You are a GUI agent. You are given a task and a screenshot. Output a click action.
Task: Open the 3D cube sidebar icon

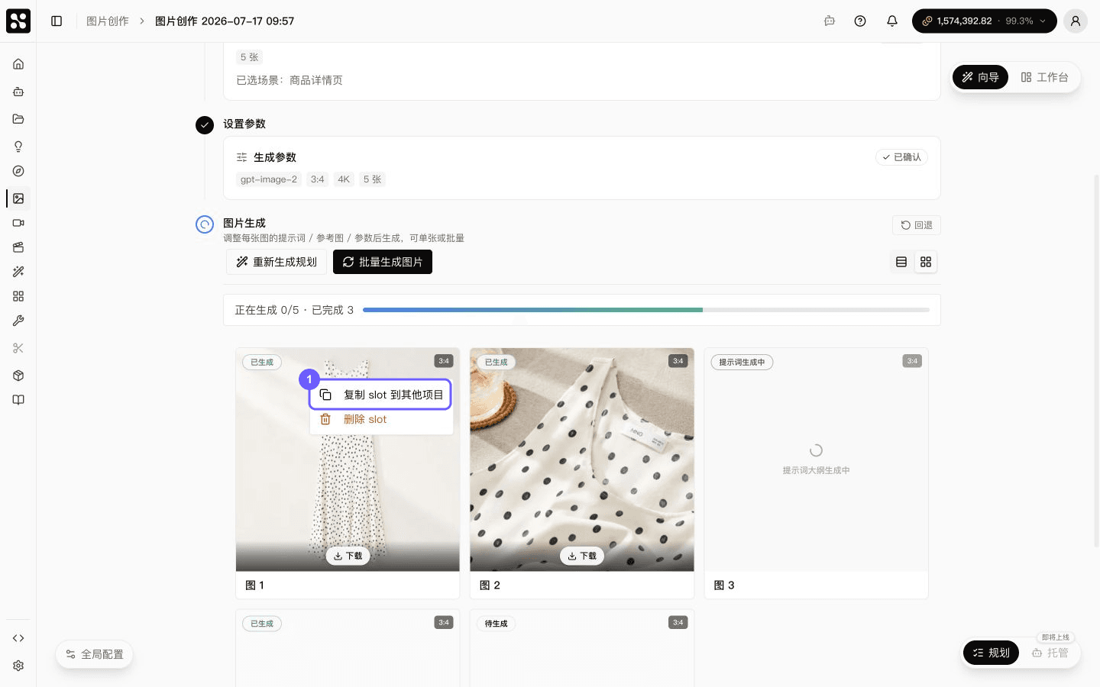18,376
